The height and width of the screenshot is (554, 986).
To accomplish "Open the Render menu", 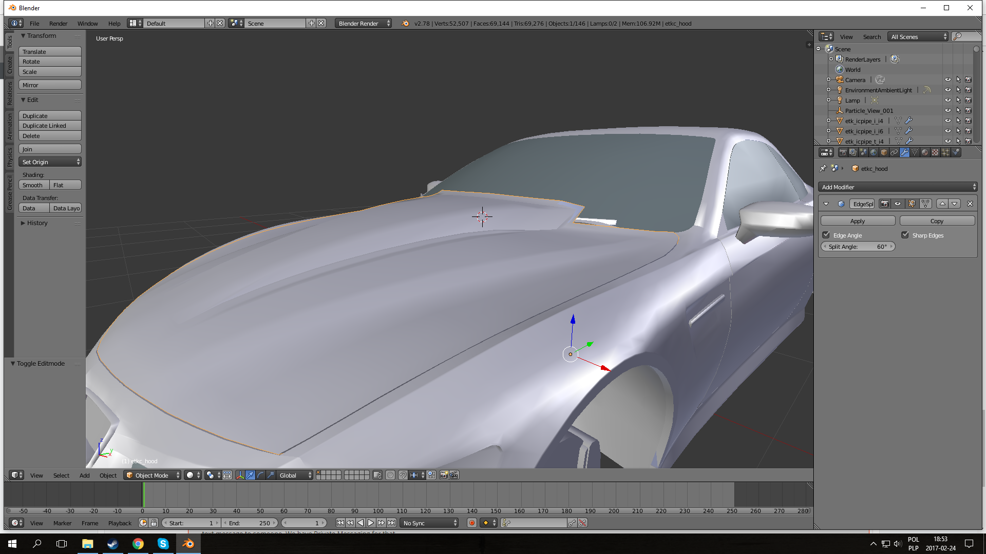I will (x=58, y=23).
